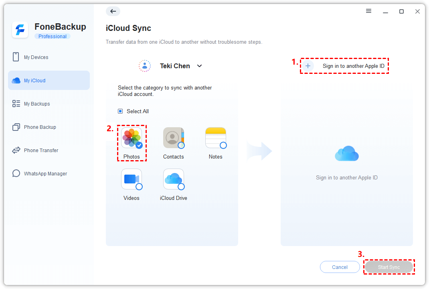Open Phone Backup section
The height and width of the screenshot is (289, 429).
[49, 127]
